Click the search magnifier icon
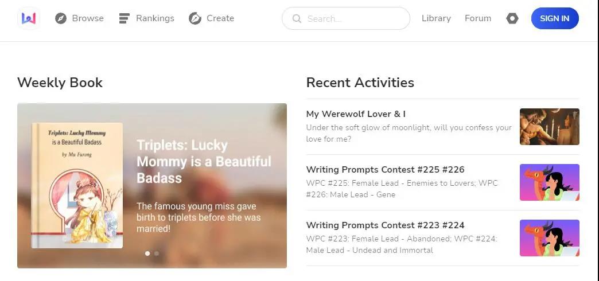599x281 pixels. (297, 18)
